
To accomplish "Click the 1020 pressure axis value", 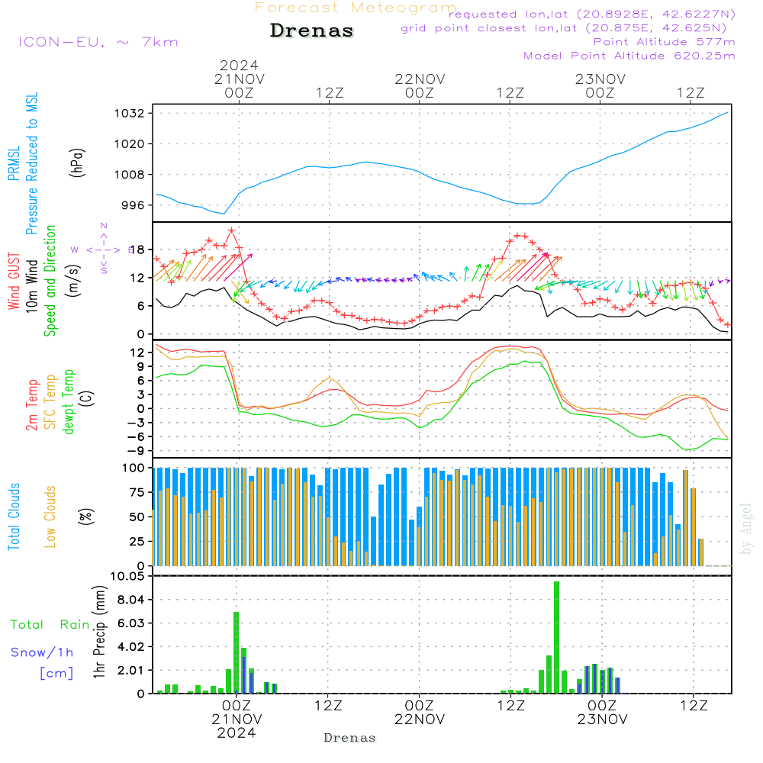I will [130, 144].
